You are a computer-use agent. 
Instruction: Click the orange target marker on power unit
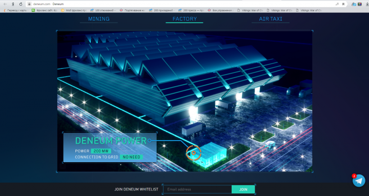tap(193, 153)
